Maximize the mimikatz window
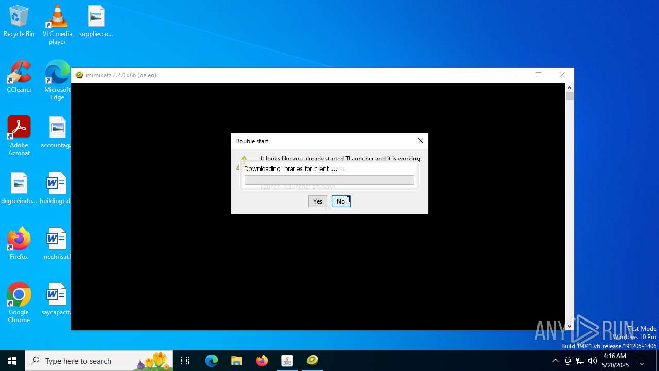659x371 pixels. [539, 75]
